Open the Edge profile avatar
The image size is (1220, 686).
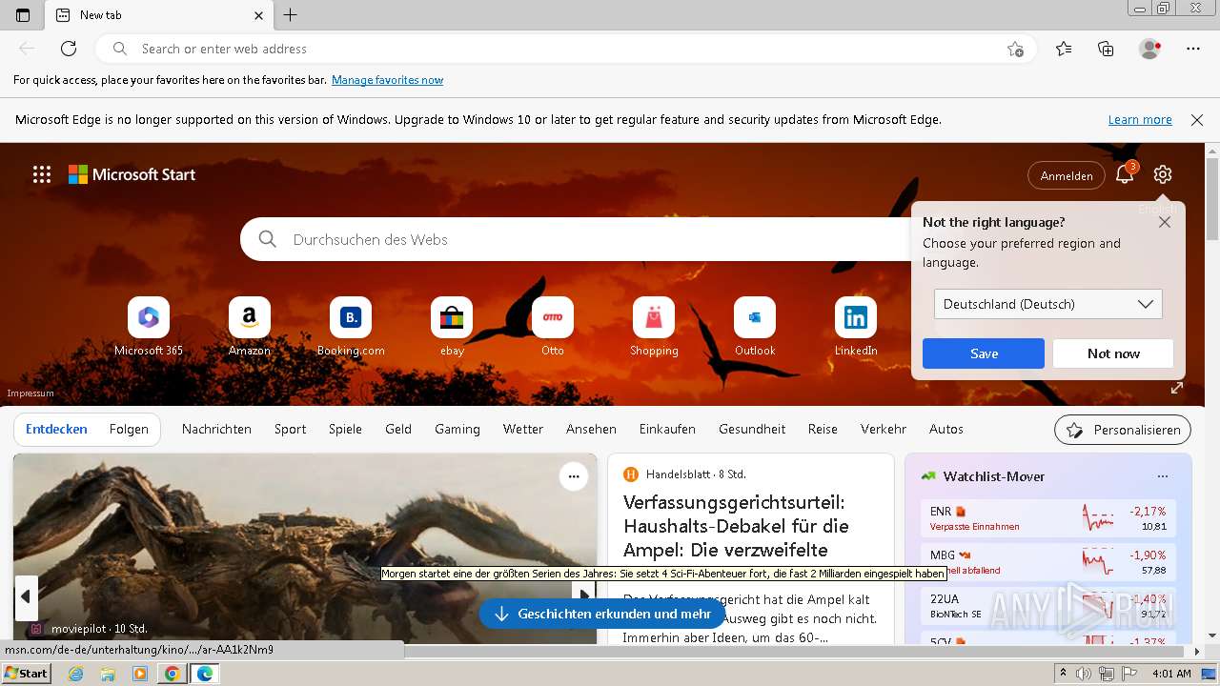point(1149,49)
